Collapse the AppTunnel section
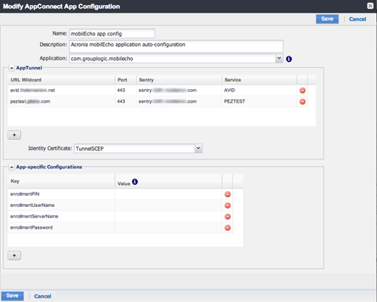 pos(11,68)
